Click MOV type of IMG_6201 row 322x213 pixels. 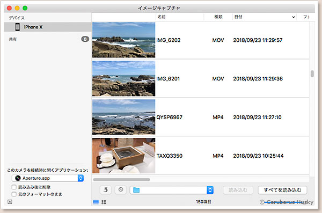tap(218, 79)
